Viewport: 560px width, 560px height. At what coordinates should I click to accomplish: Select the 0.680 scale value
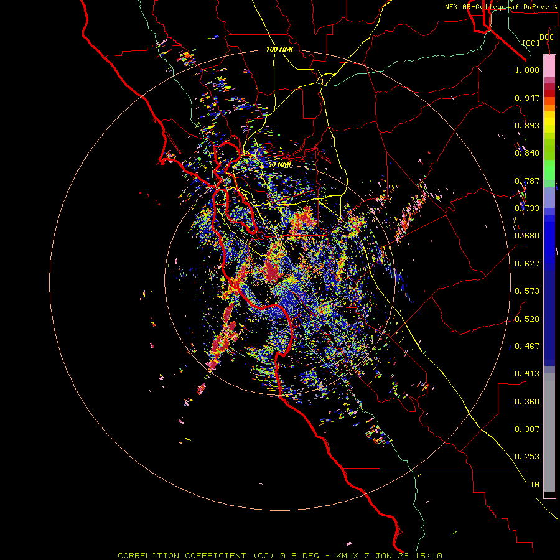pyautogui.click(x=527, y=236)
